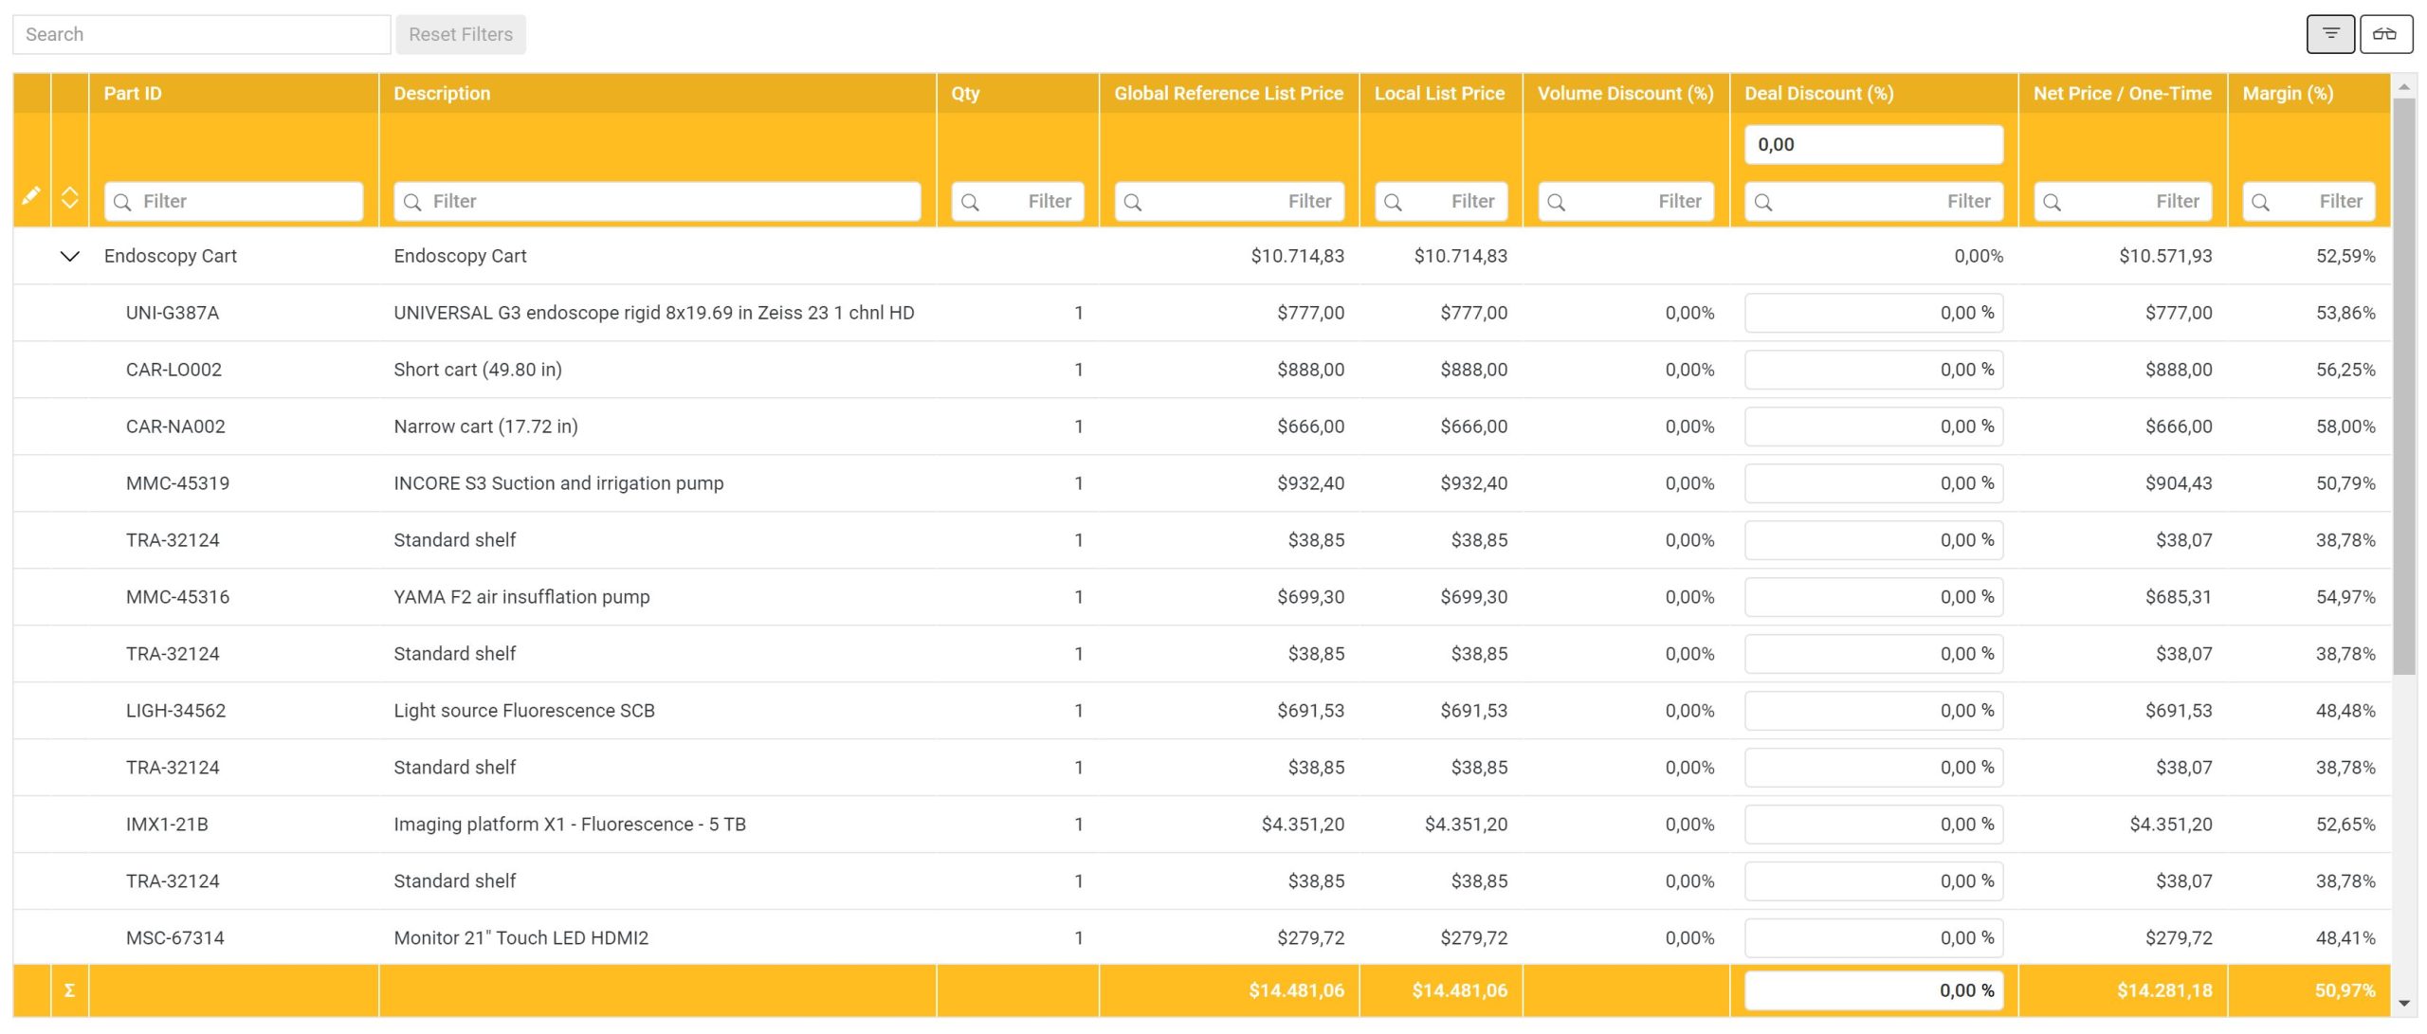The image size is (2427, 1034).
Task: Click the magnifier icon in Net Price filter
Action: click(x=2052, y=201)
